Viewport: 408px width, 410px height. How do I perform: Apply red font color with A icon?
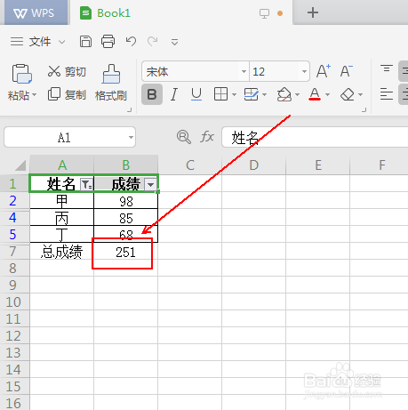pyautogui.click(x=315, y=94)
